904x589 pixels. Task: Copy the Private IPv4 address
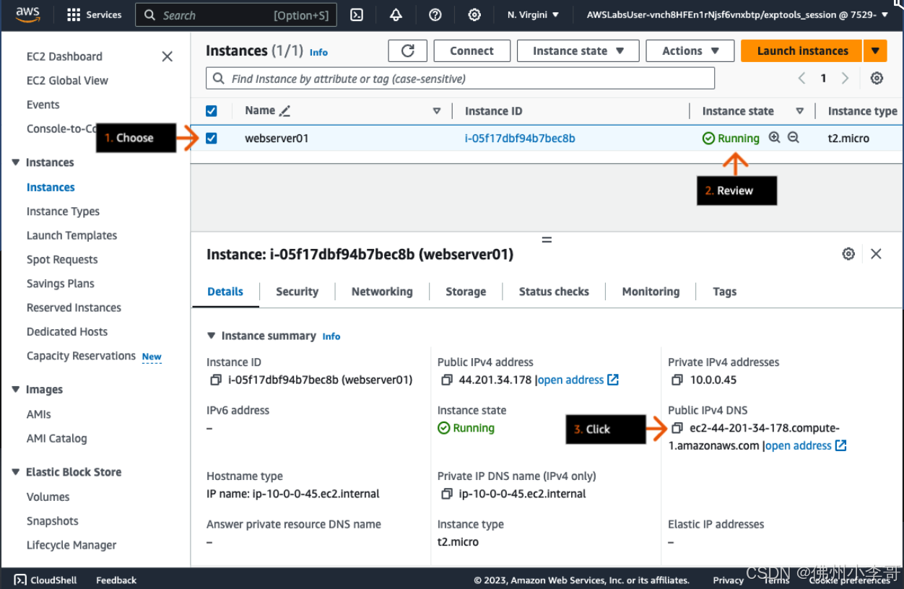point(677,380)
